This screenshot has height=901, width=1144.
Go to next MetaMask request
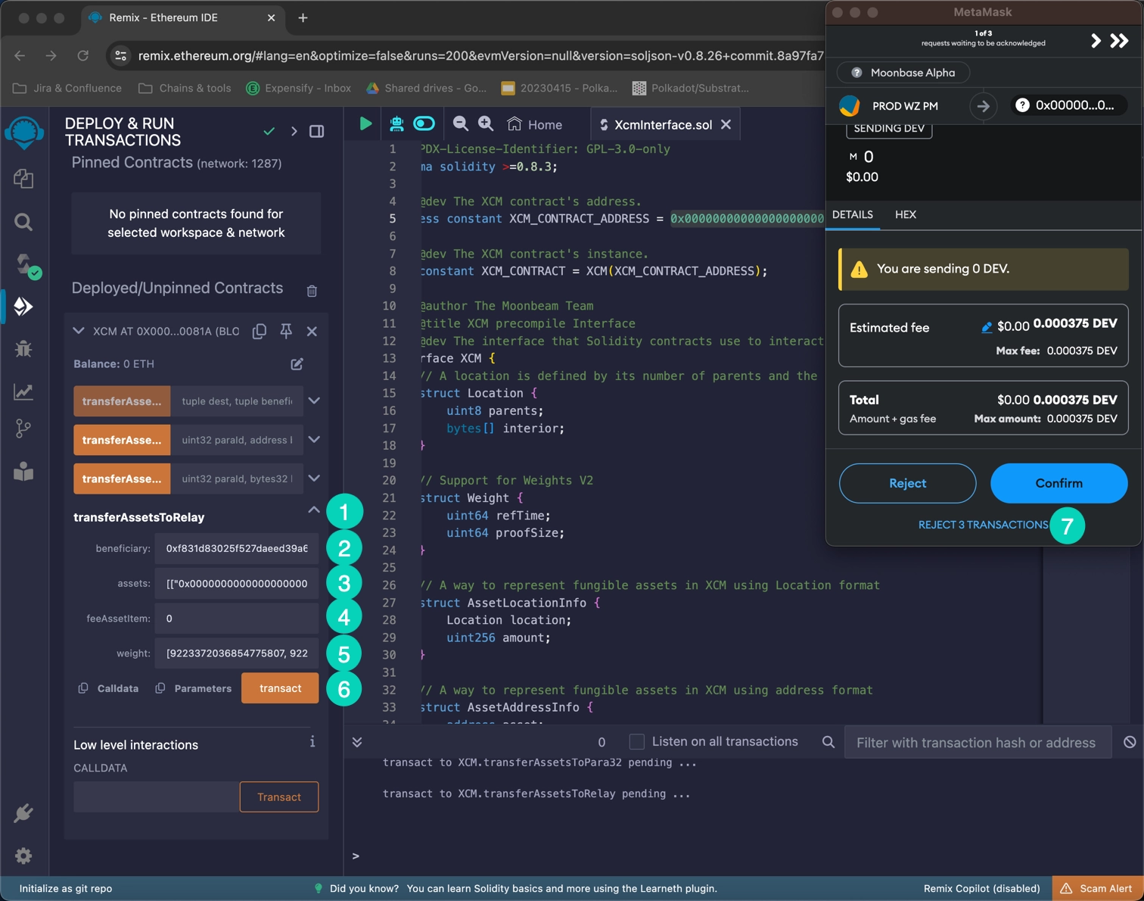pos(1096,41)
